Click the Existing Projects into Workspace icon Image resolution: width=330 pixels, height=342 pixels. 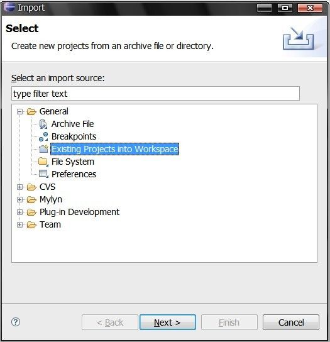[43, 149]
